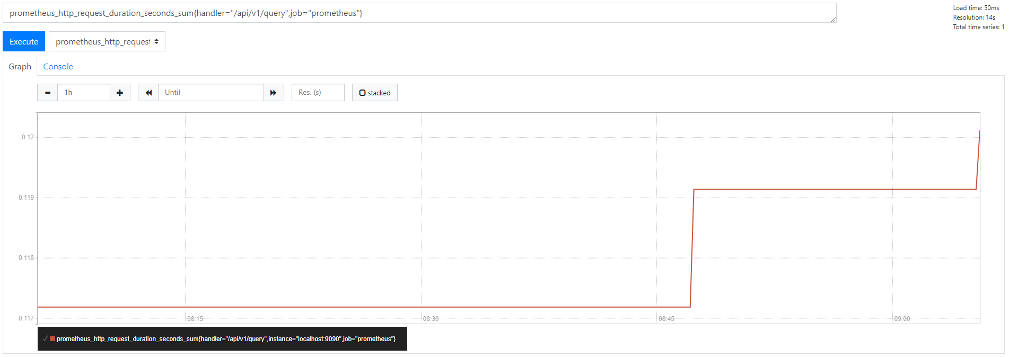Click the Res. (s) resolution field

point(318,93)
